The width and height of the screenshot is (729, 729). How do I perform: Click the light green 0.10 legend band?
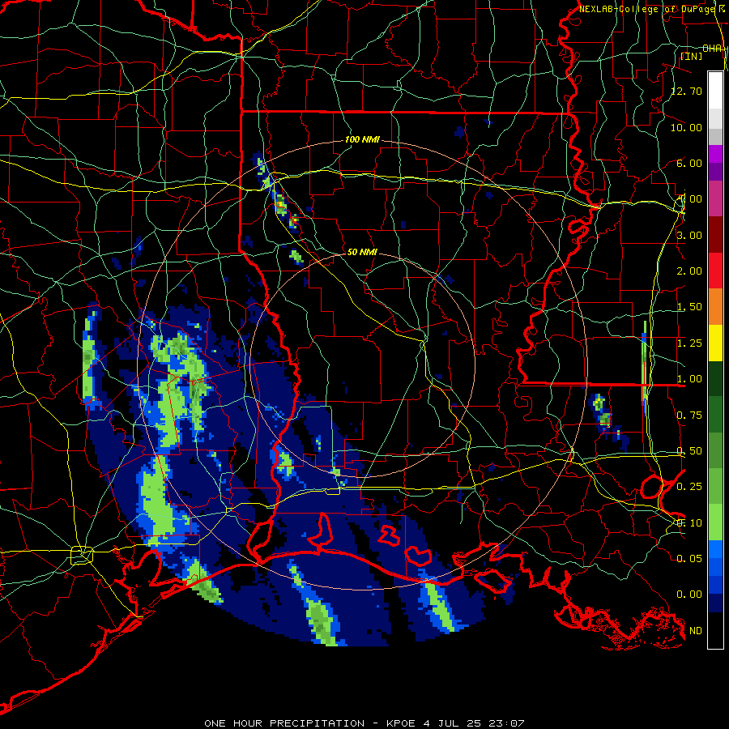[715, 522]
